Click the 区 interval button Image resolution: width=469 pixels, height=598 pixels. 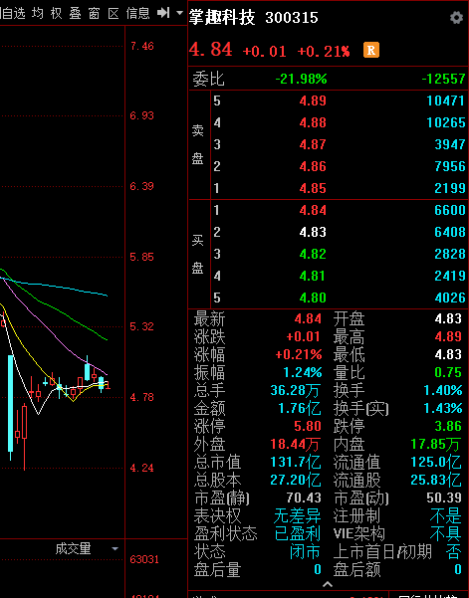(114, 13)
